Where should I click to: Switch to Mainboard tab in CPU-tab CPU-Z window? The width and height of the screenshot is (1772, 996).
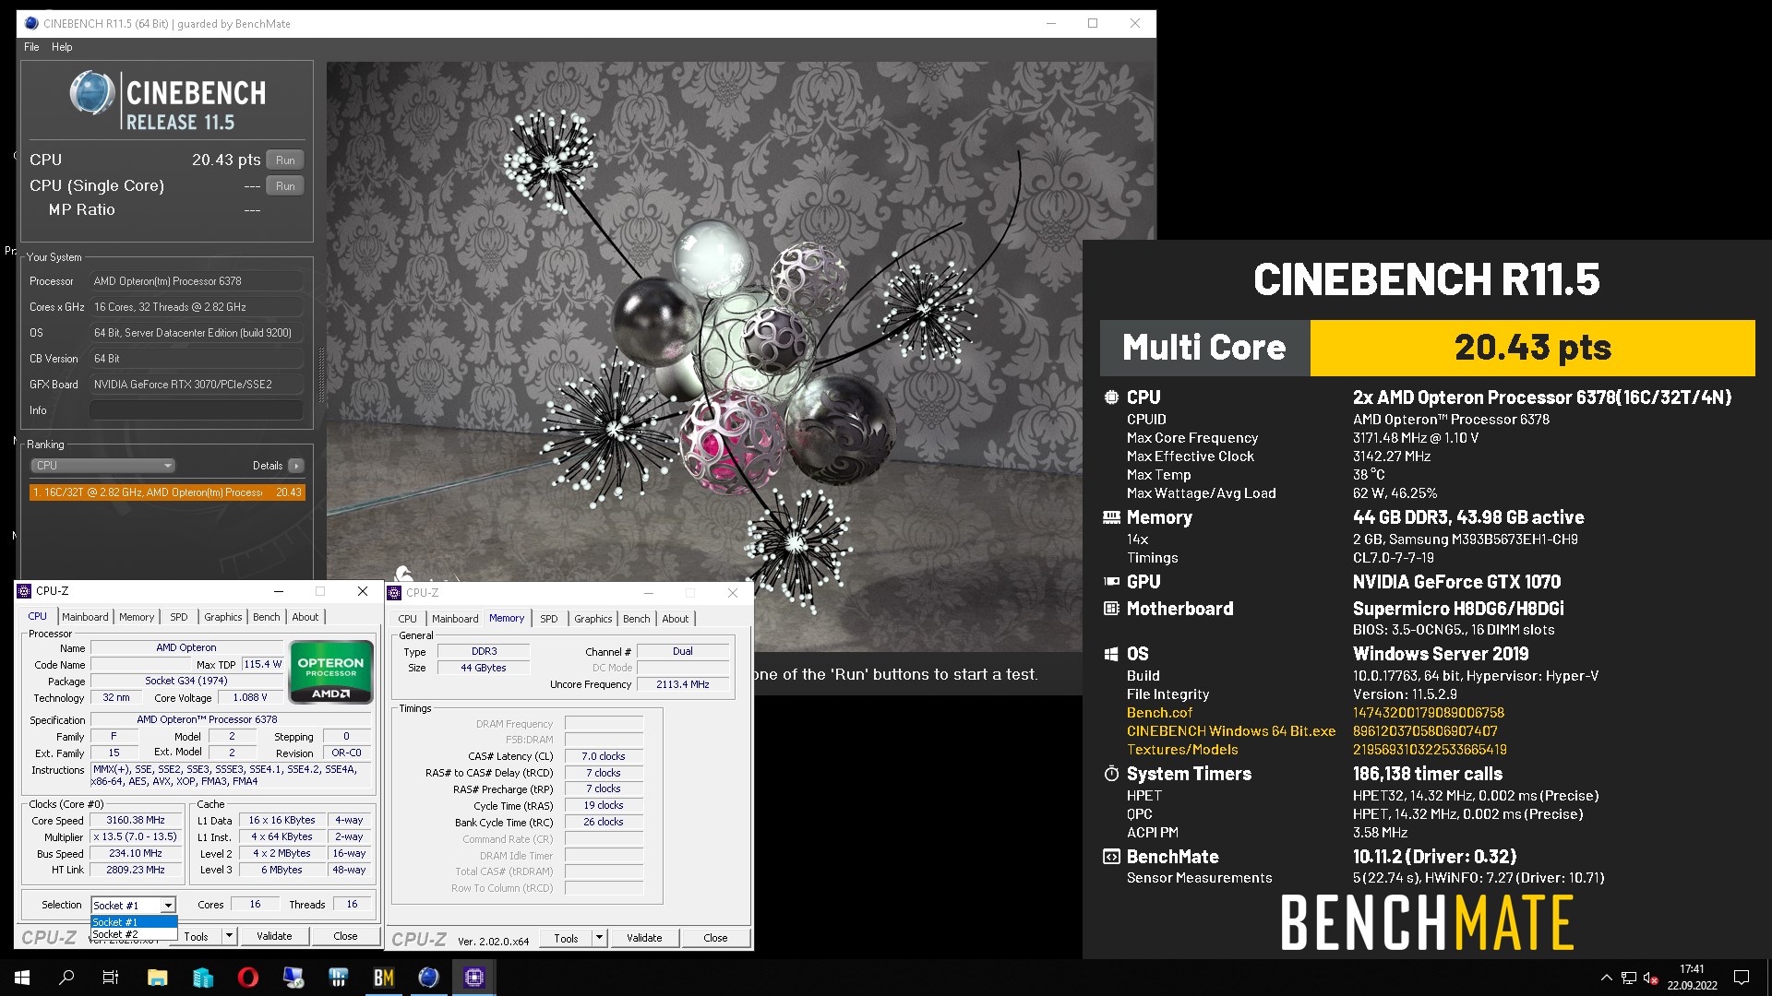[85, 617]
